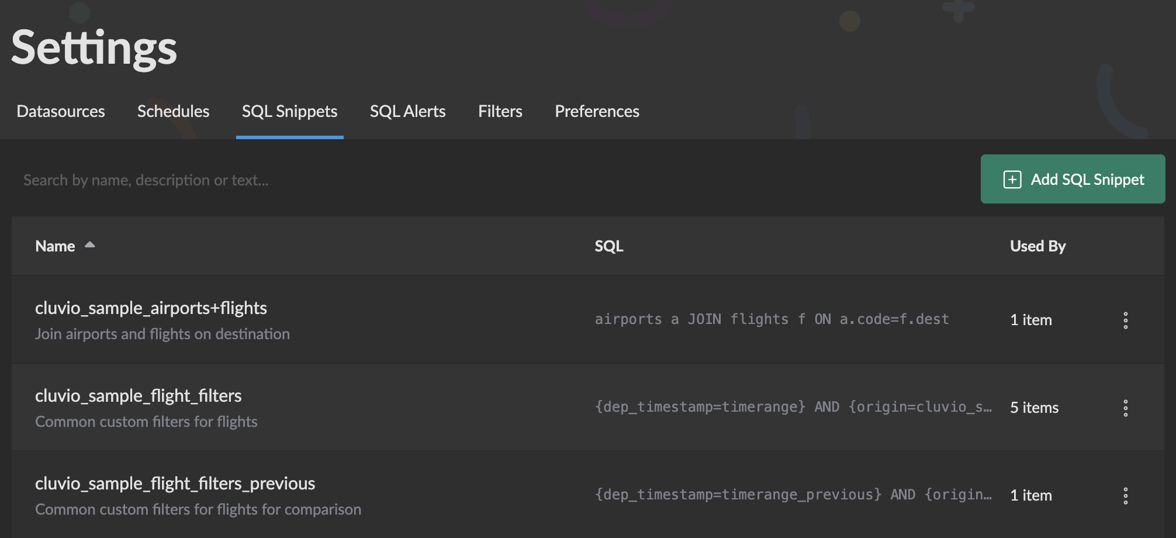Go to the SQL Alerts tab
The image size is (1176, 538).
click(x=407, y=111)
